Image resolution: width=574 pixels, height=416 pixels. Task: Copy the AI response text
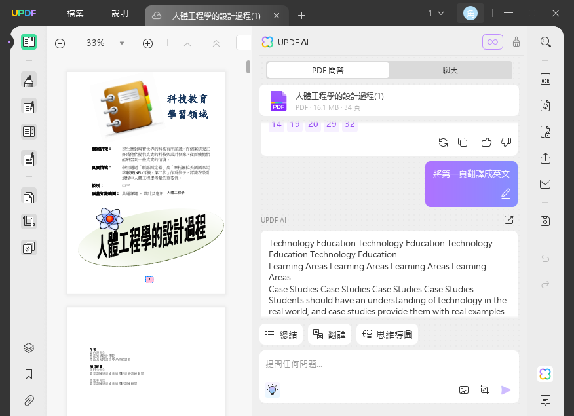click(463, 142)
